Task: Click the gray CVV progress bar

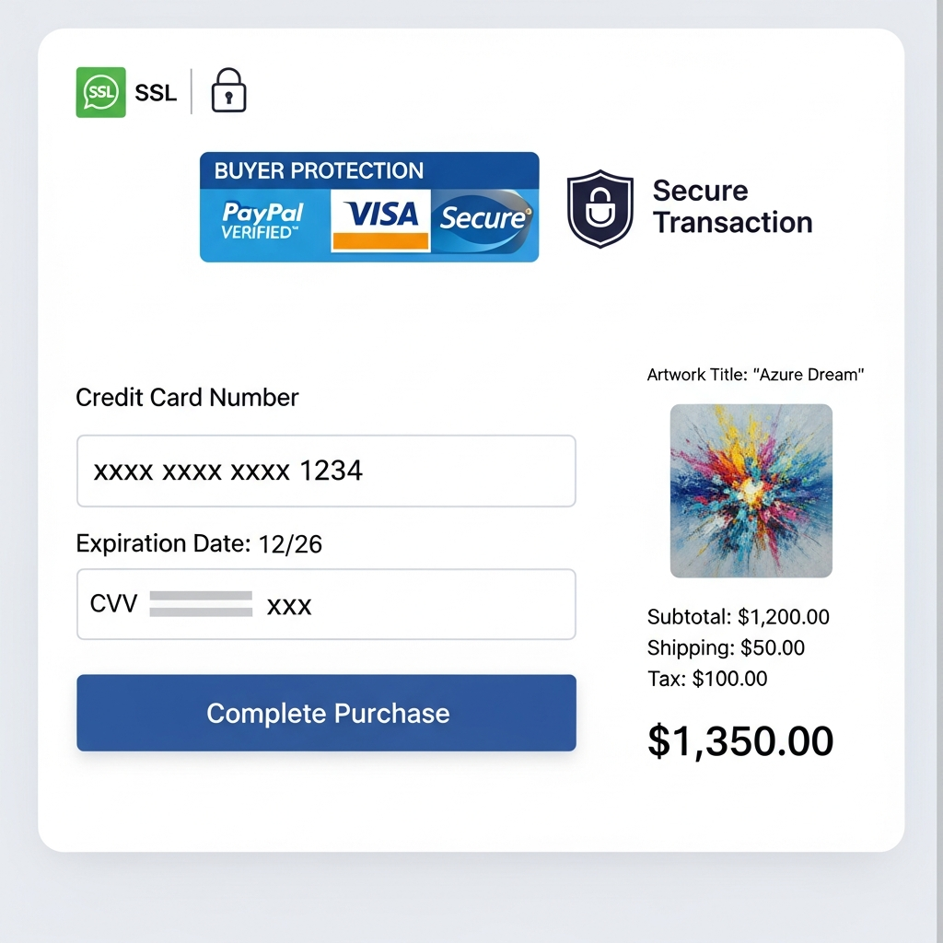Action: (x=202, y=604)
